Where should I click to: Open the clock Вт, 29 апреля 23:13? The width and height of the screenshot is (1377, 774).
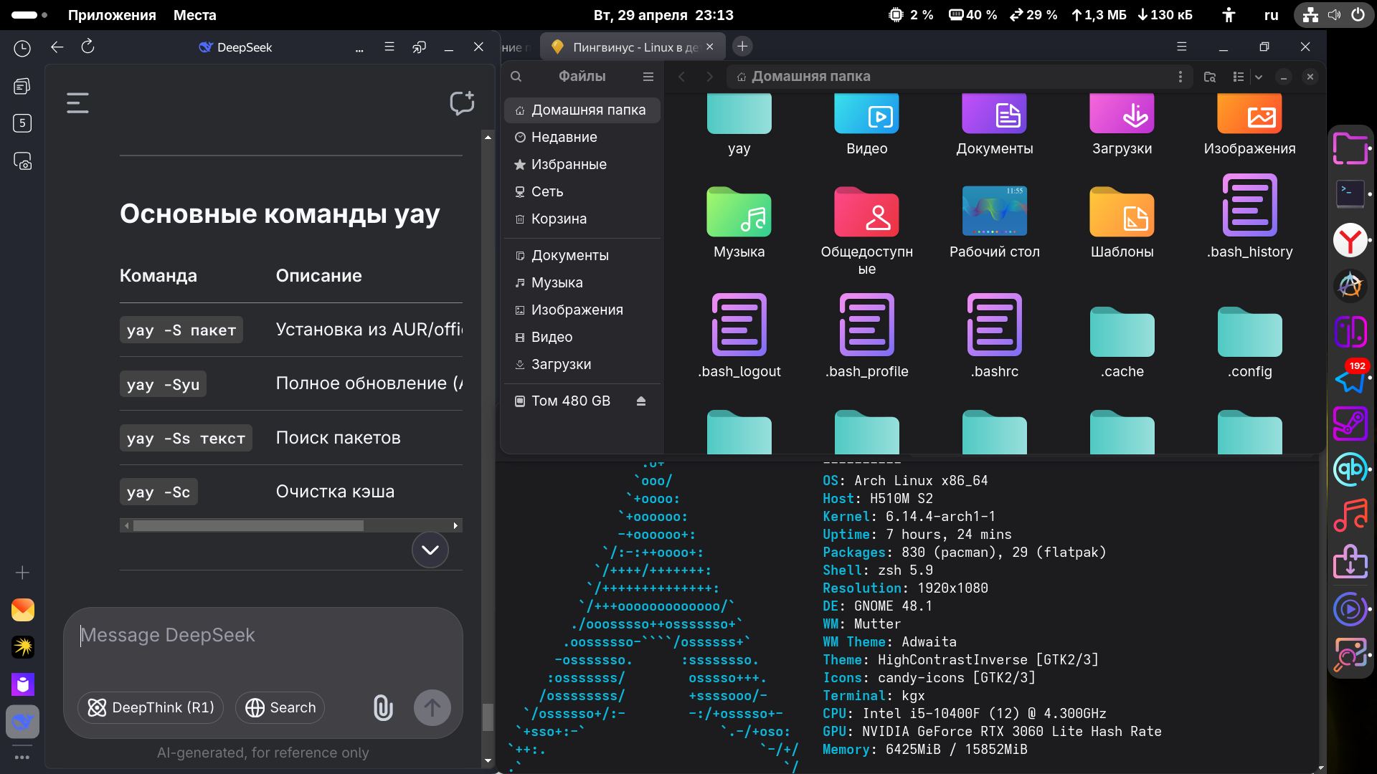pos(663,15)
